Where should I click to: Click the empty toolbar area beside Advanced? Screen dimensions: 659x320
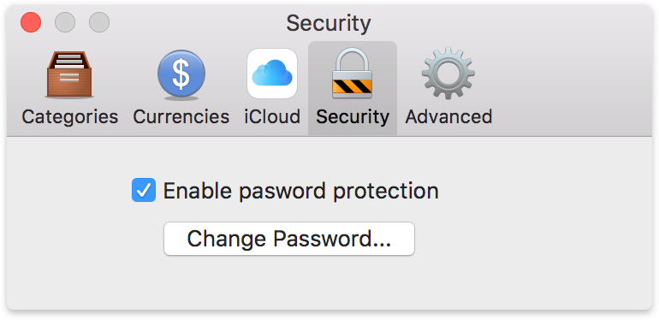(x=572, y=88)
